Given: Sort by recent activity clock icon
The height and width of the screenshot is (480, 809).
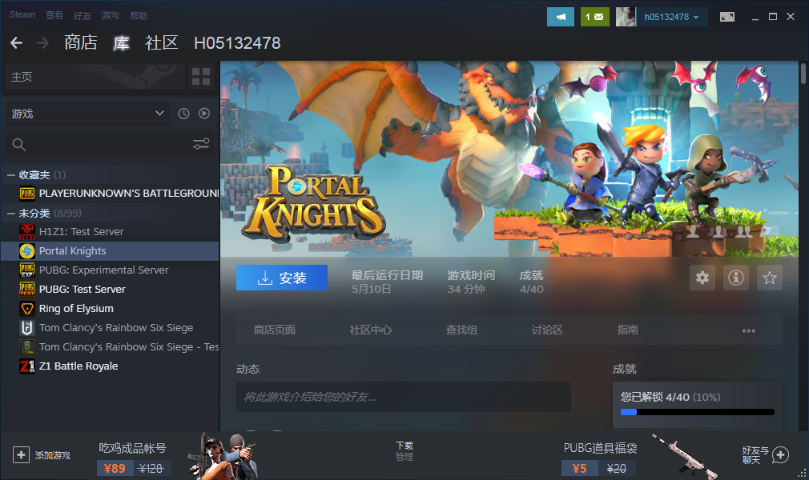Looking at the screenshot, I should pyautogui.click(x=183, y=114).
